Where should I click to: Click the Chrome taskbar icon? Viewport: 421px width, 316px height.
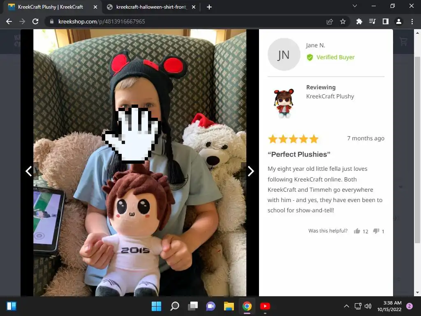pyautogui.click(x=247, y=306)
